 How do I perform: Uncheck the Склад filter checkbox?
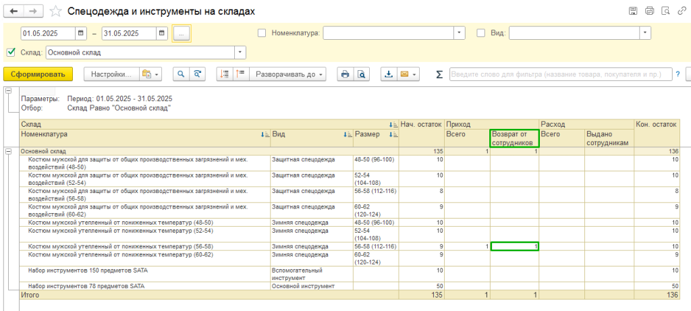tap(11, 52)
